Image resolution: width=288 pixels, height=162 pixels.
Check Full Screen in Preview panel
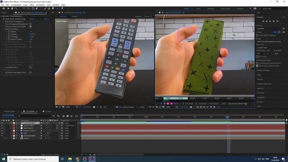tap(257, 57)
